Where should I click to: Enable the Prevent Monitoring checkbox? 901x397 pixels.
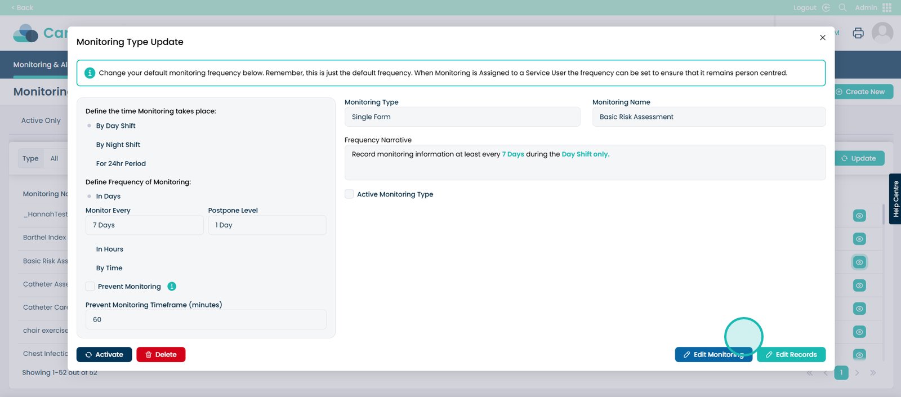(x=90, y=287)
